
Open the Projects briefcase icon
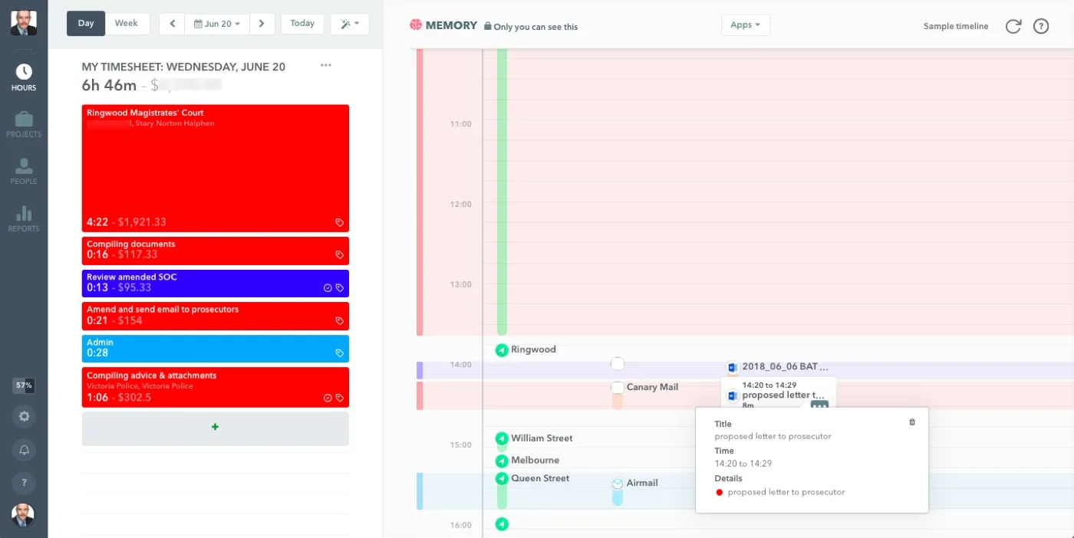click(x=24, y=124)
